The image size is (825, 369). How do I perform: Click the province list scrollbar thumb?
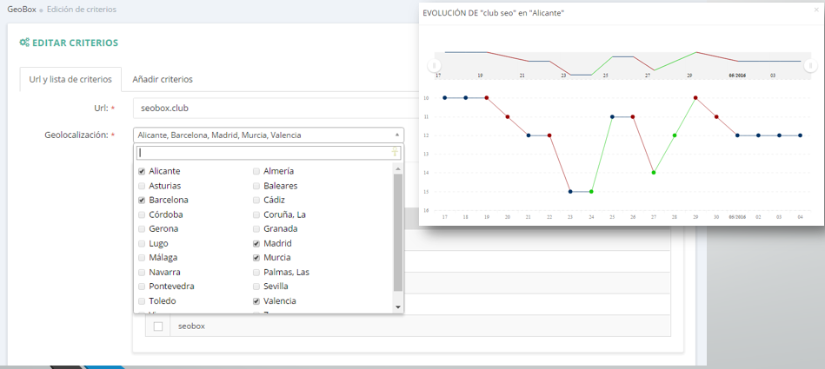point(398,230)
